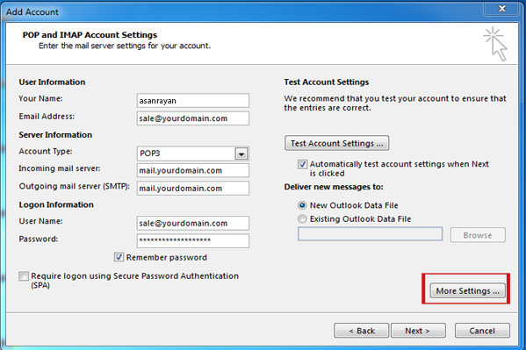526x350 pixels.
Task: Click the Email Address input field
Action: pyautogui.click(x=193, y=118)
